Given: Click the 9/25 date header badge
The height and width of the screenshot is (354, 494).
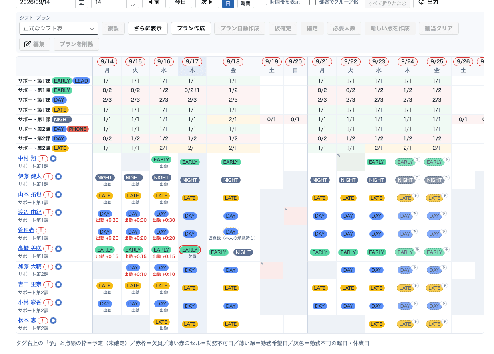Looking at the screenshot, I should coord(437,62).
